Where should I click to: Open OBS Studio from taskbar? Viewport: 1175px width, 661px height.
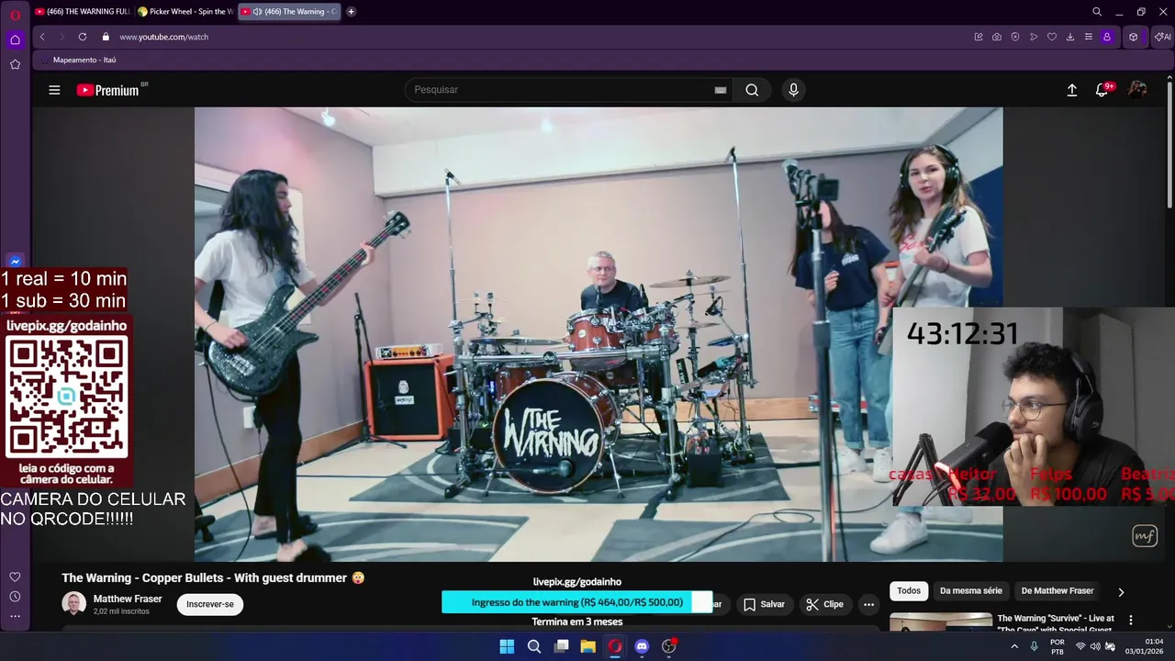tap(669, 646)
